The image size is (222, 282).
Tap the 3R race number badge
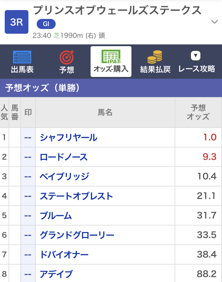(x=17, y=22)
